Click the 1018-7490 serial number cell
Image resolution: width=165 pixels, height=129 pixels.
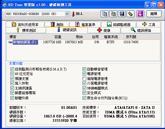pyautogui.click(x=131, y=42)
